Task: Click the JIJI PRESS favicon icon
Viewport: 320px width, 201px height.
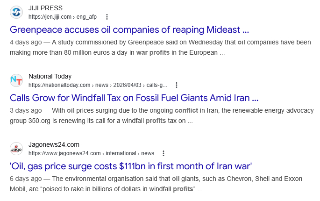Action: [16, 12]
